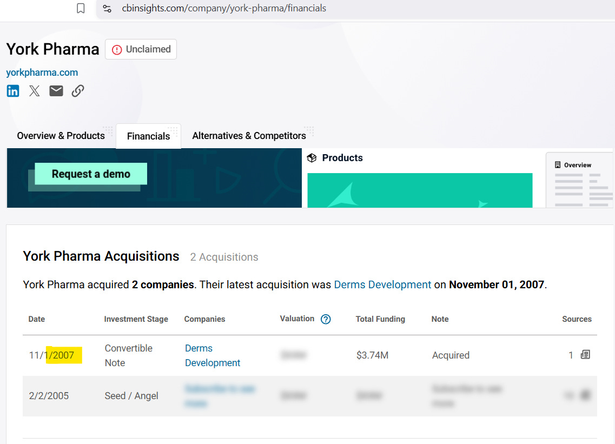Open the Overview preview card
615x444 pixels.
coord(580,180)
